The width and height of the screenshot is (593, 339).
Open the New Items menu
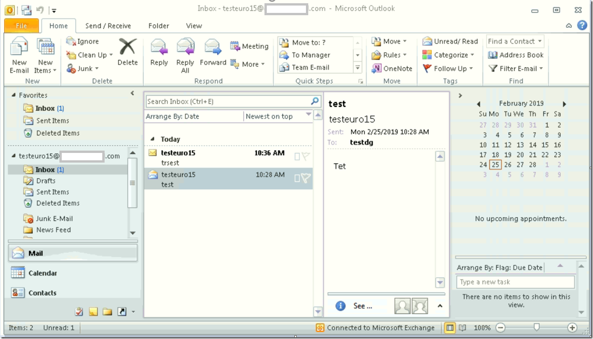[45, 56]
